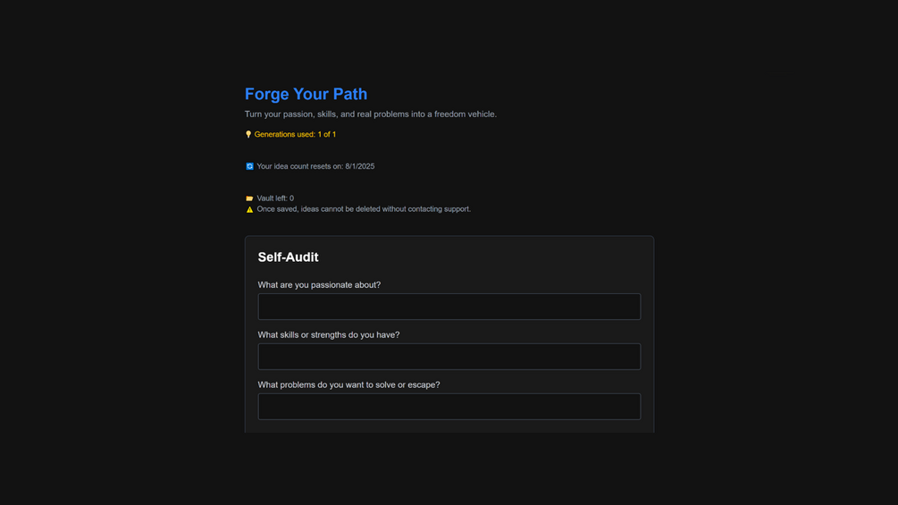The image size is (898, 505).
Task: Click the 'Vault left: 0' text
Action: point(275,198)
